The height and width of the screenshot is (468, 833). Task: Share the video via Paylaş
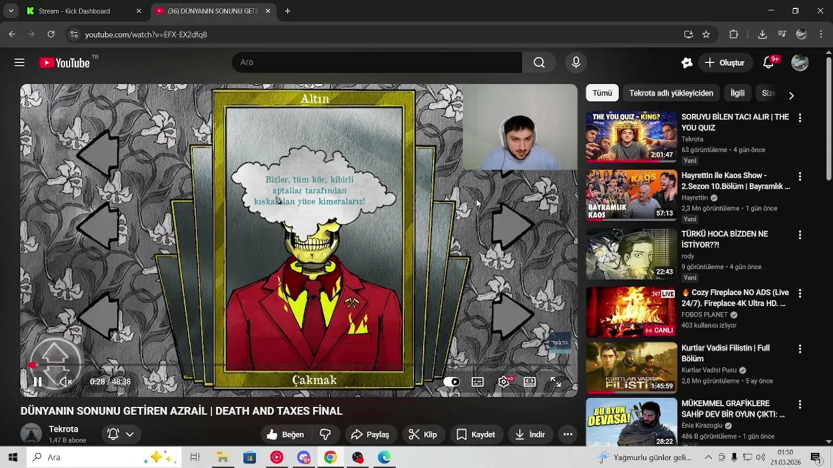coord(370,434)
